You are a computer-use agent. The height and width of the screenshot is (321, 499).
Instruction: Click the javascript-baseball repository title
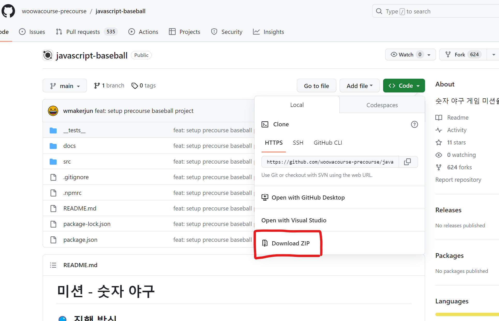[x=92, y=55]
